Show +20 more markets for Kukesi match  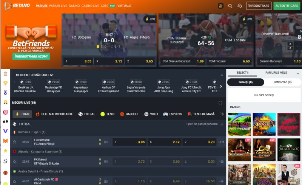click(221, 162)
